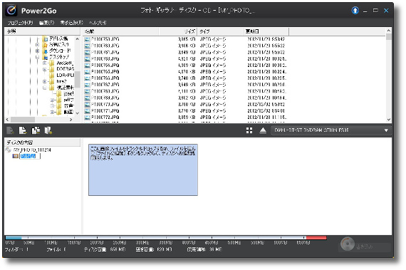
Task: Eject the disc tray with the triangle icon
Action: tap(263, 130)
